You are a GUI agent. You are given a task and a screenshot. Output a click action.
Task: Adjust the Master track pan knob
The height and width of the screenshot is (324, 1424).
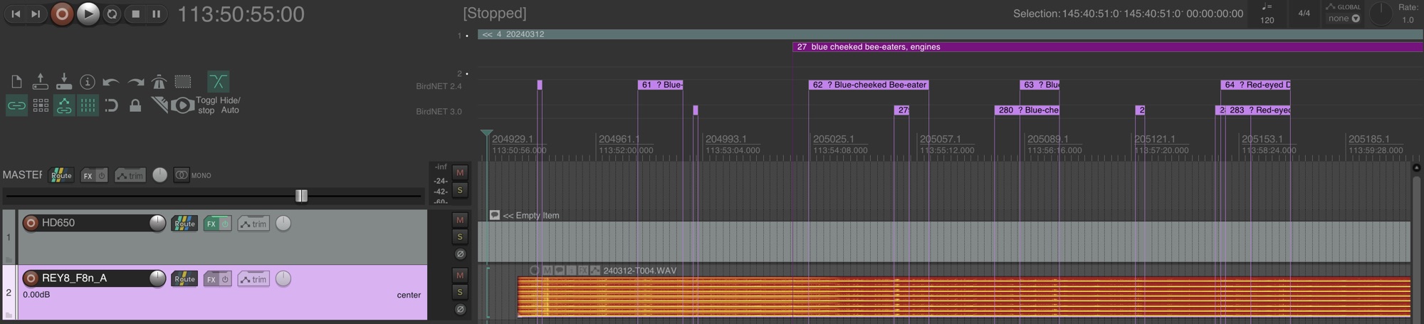160,175
